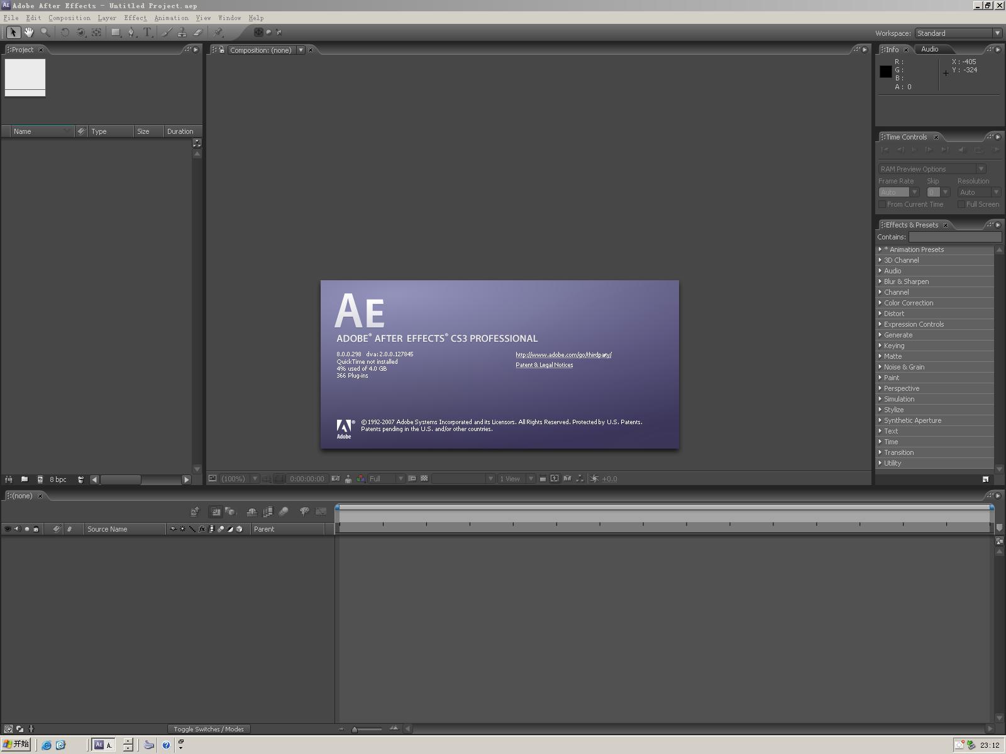Toggle the Shy layers switch in timeline
The height and width of the screenshot is (754, 1006).
pyautogui.click(x=251, y=511)
